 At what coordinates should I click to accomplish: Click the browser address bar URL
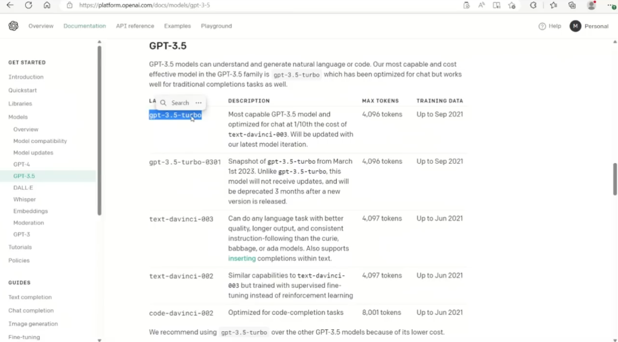click(x=145, y=5)
